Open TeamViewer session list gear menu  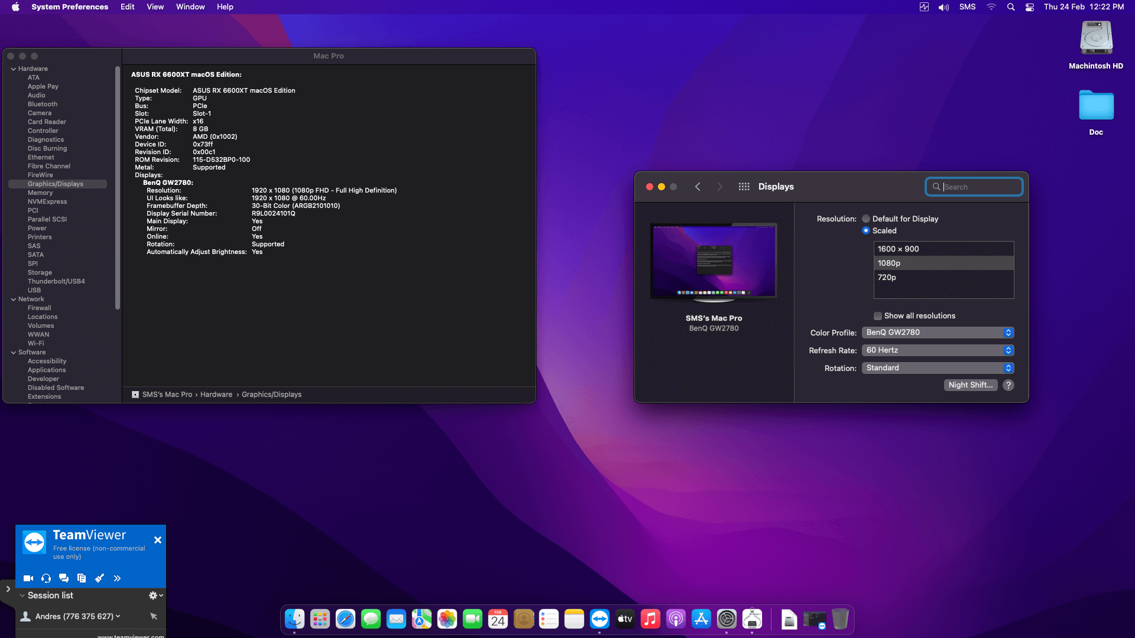(x=155, y=595)
